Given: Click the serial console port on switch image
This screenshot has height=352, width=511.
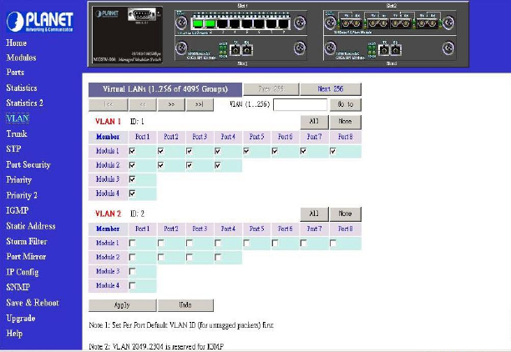Looking at the screenshot, I should [x=142, y=15].
